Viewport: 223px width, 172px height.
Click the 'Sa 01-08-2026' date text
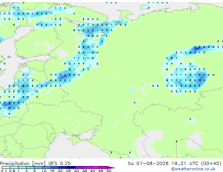pyautogui.click(x=148, y=164)
